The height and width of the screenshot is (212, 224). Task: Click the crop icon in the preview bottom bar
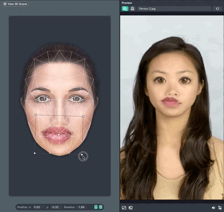(220, 207)
